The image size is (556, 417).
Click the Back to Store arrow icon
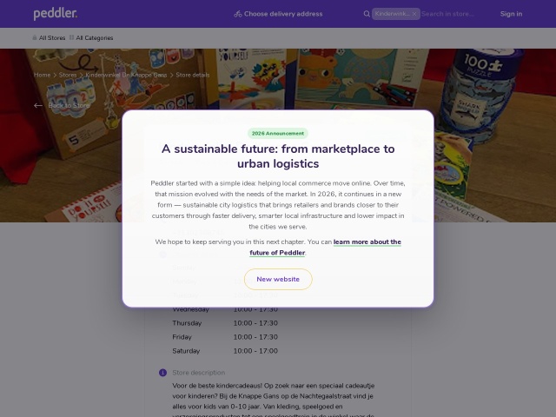click(38, 105)
